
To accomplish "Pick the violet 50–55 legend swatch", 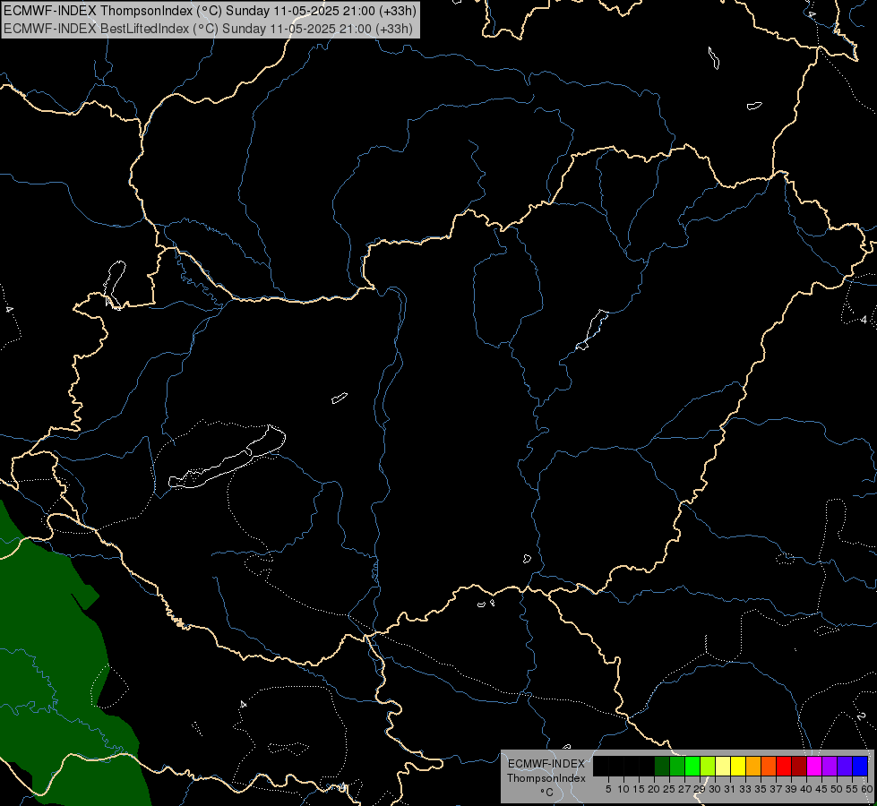I will (x=844, y=767).
